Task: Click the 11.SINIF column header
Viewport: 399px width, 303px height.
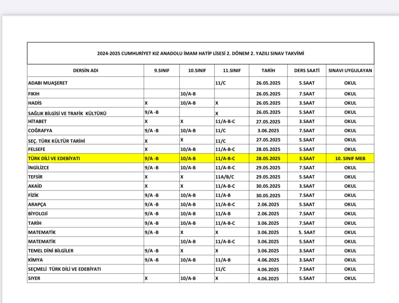Action: coord(231,71)
